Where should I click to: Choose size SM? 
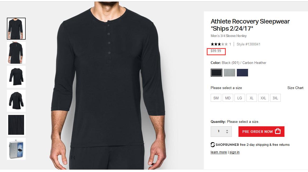pyautogui.click(x=216, y=98)
